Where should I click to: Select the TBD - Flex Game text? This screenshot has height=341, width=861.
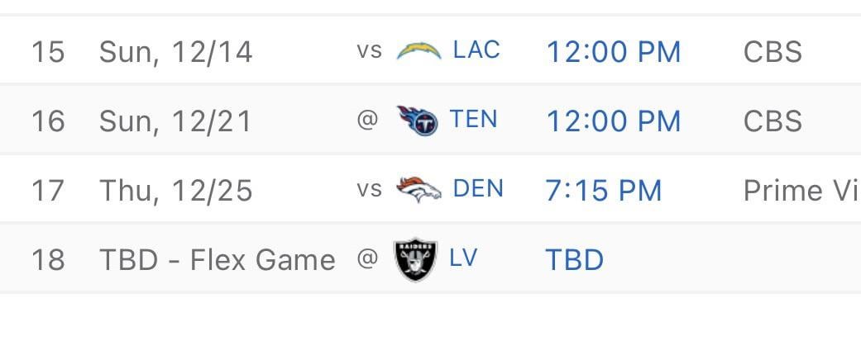pos(218,260)
